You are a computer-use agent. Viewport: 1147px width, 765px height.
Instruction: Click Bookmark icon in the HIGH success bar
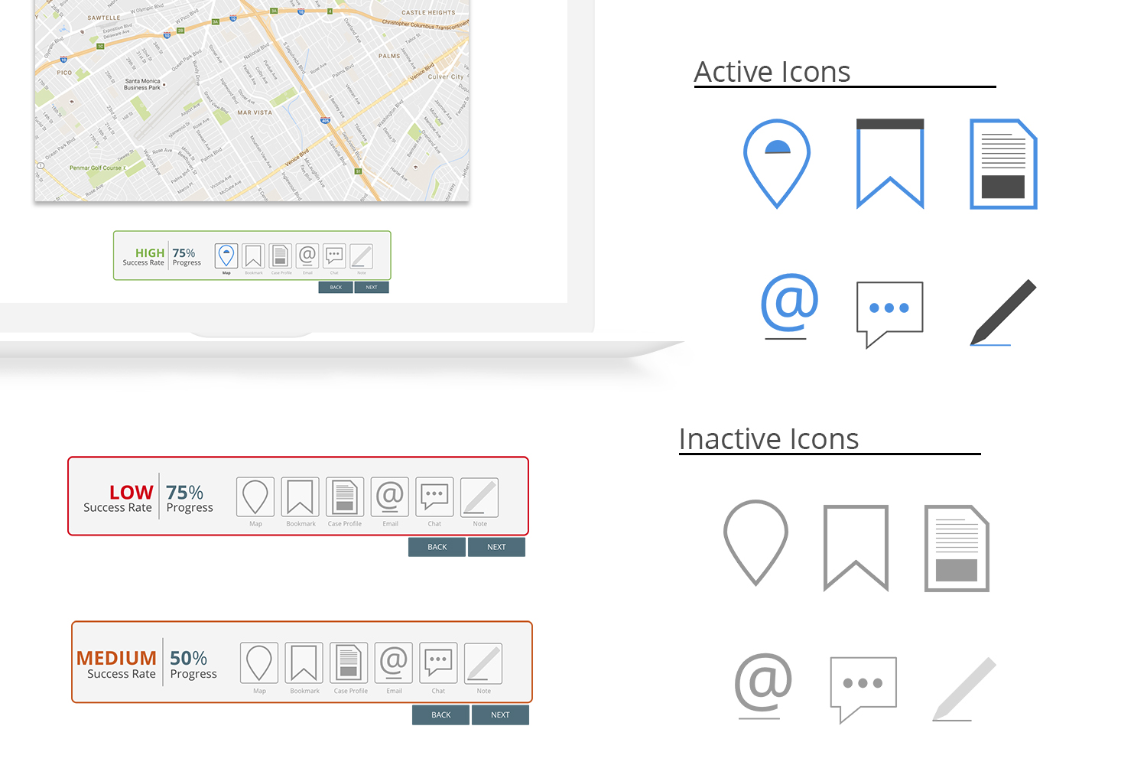[253, 256]
